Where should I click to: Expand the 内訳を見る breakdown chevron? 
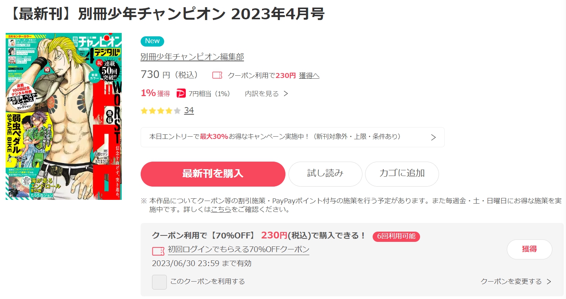point(286,93)
